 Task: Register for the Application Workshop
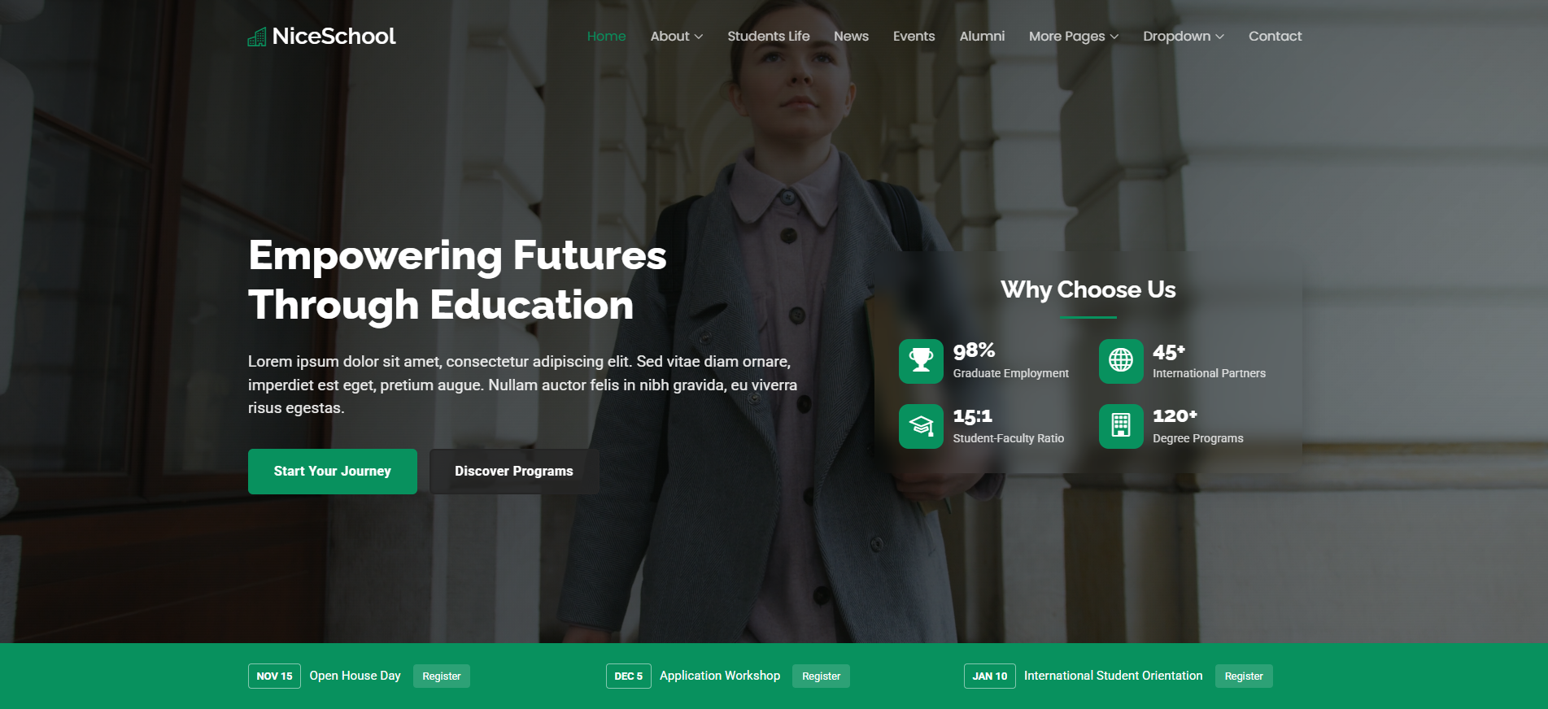pyautogui.click(x=821, y=676)
